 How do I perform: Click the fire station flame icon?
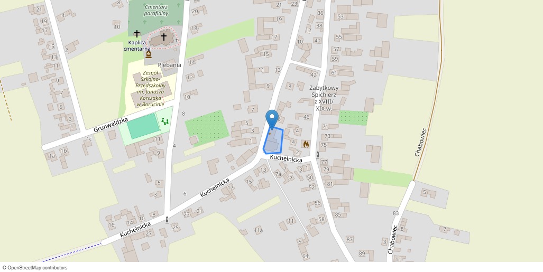306,144
